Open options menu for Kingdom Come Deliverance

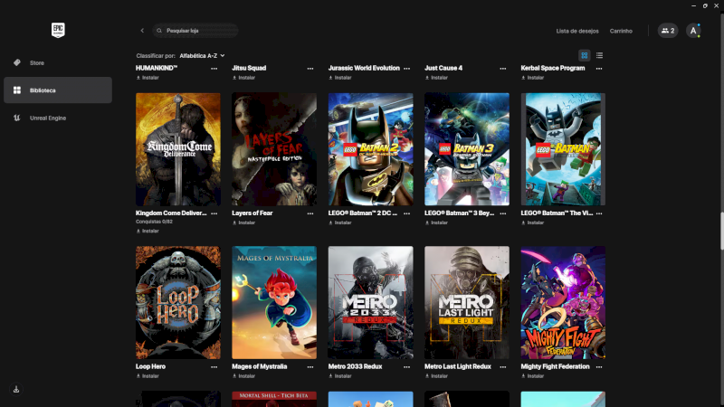coord(214,213)
